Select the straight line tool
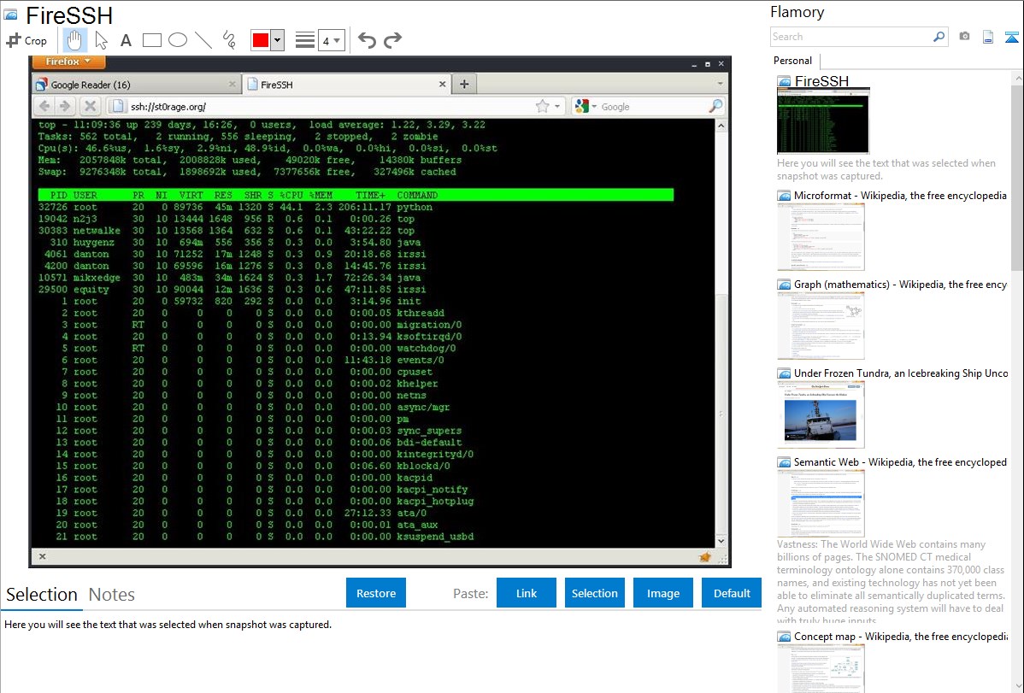 203,40
